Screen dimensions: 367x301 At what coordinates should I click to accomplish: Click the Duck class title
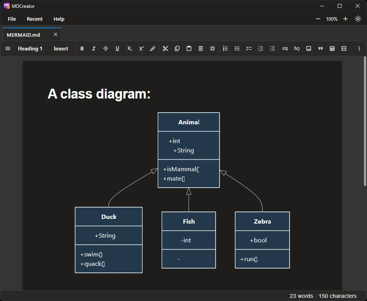tap(109, 217)
